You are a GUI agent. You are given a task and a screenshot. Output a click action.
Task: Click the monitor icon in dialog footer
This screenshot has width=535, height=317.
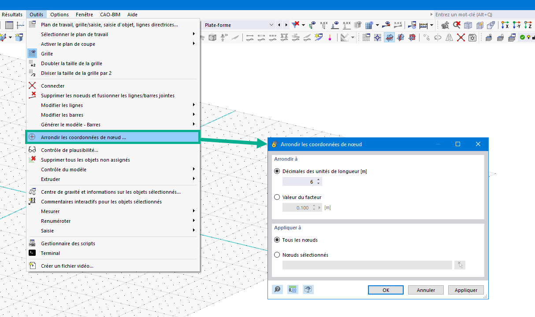pyautogui.click(x=308, y=289)
